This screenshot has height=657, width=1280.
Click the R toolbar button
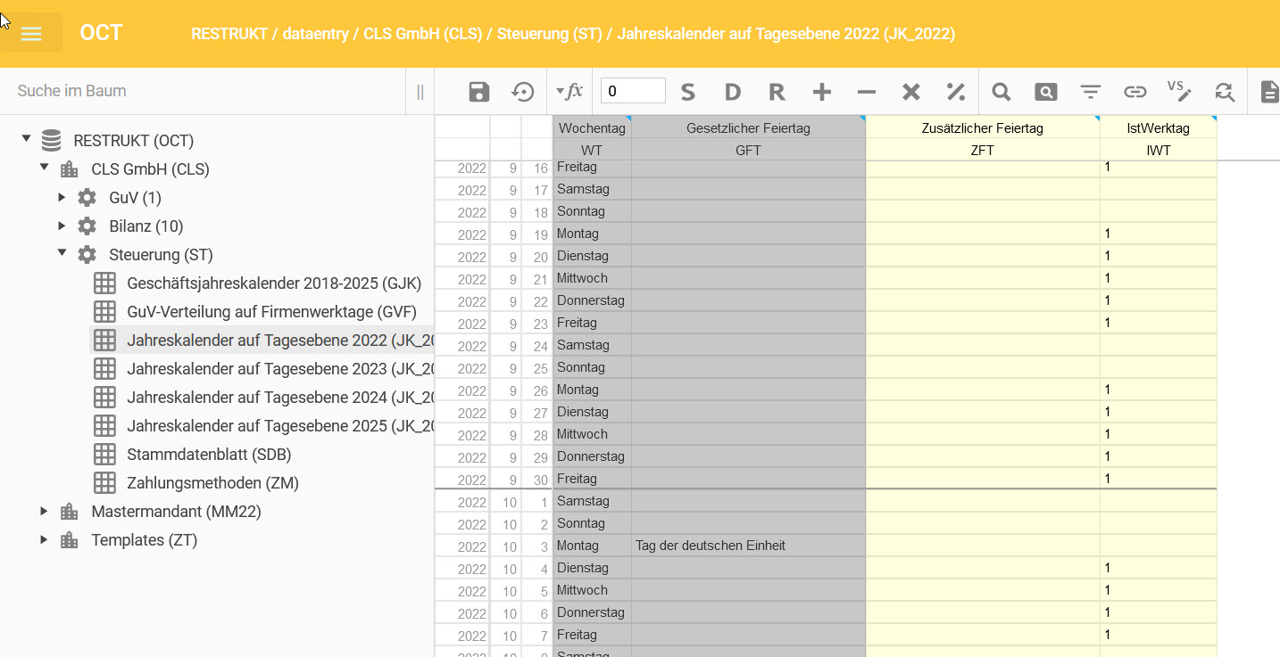(777, 92)
